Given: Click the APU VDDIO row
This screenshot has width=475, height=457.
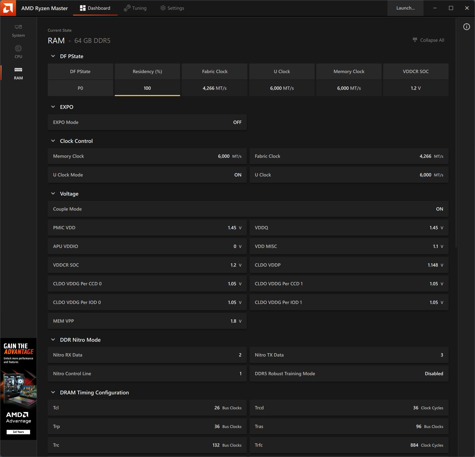Looking at the screenshot, I should coord(147,246).
